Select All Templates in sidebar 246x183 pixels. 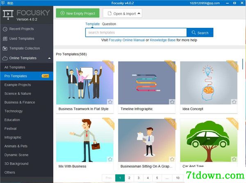pyautogui.click(x=27, y=67)
